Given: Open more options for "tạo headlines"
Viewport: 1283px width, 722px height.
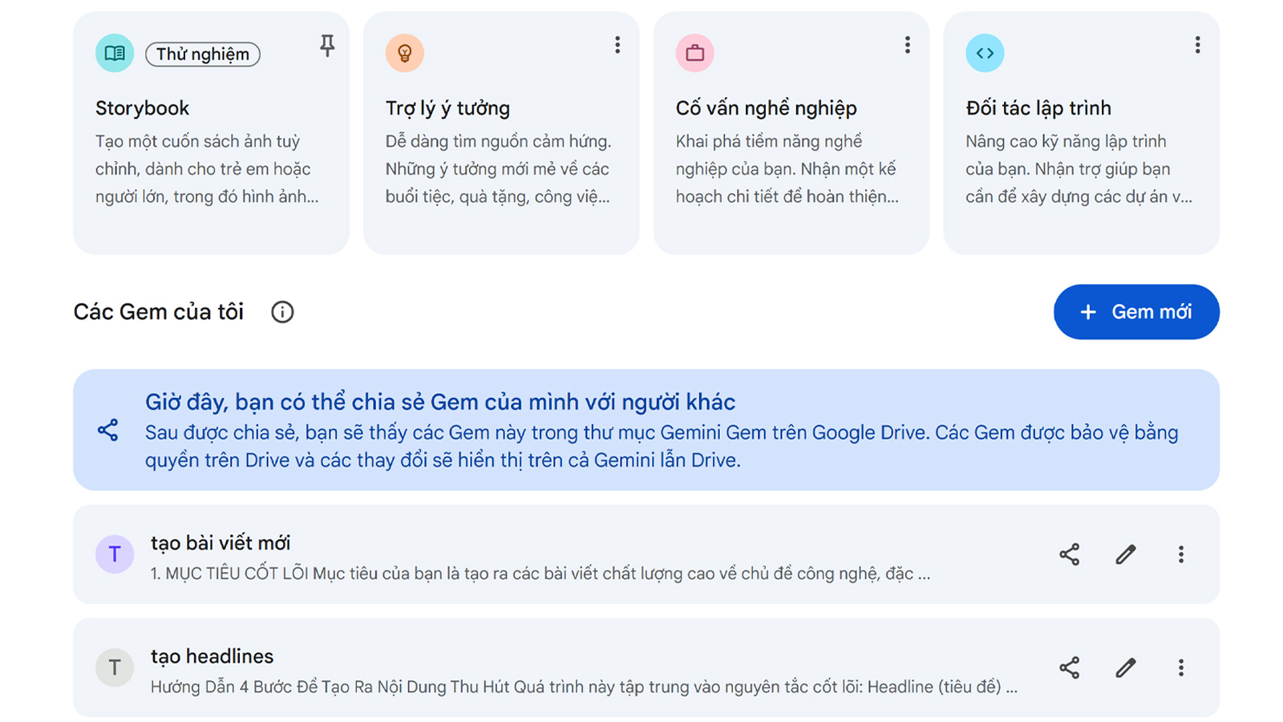Looking at the screenshot, I should click(x=1181, y=667).
